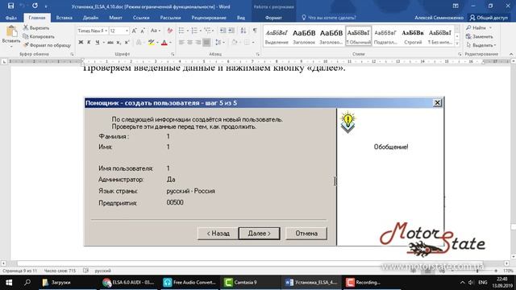Screen dimensions: 516x290
Task: Click the bulleted list icon
Action: 181,31
